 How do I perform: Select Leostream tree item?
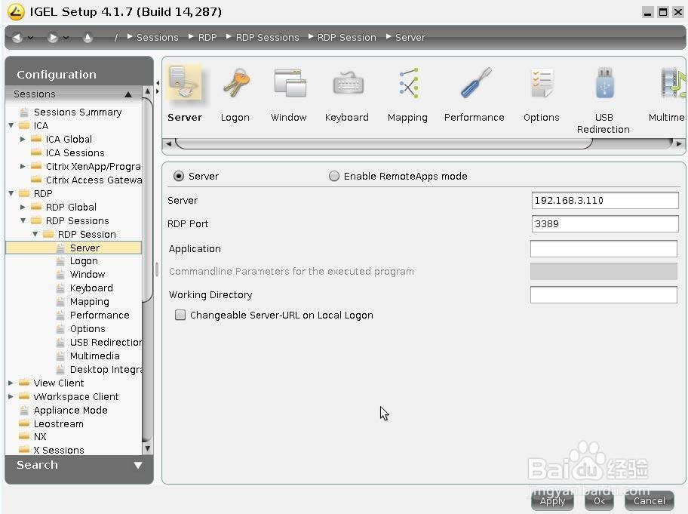tap(58, 424)
